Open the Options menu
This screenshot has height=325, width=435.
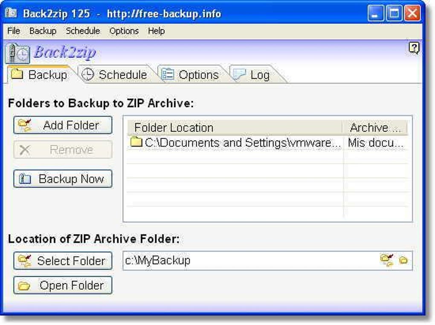tap(124, 31)
